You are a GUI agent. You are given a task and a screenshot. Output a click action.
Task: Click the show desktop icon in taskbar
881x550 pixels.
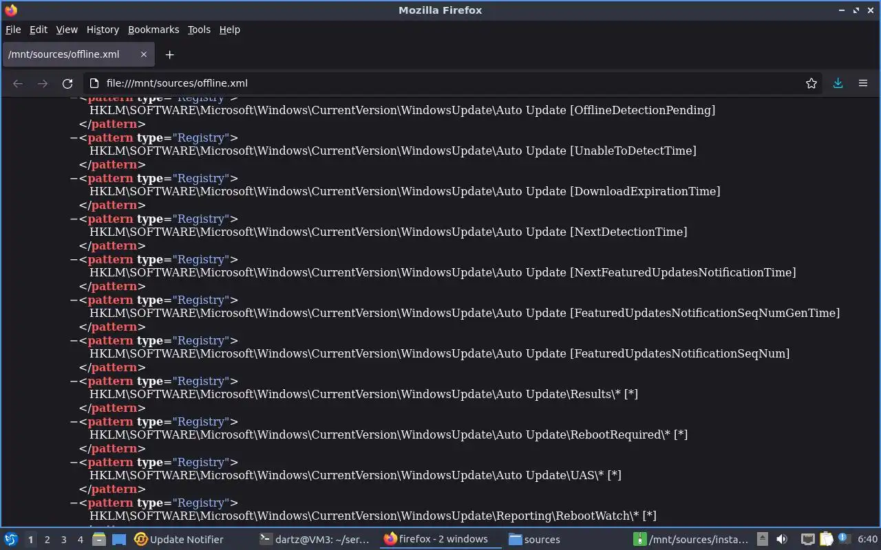[x=118, y=539]
